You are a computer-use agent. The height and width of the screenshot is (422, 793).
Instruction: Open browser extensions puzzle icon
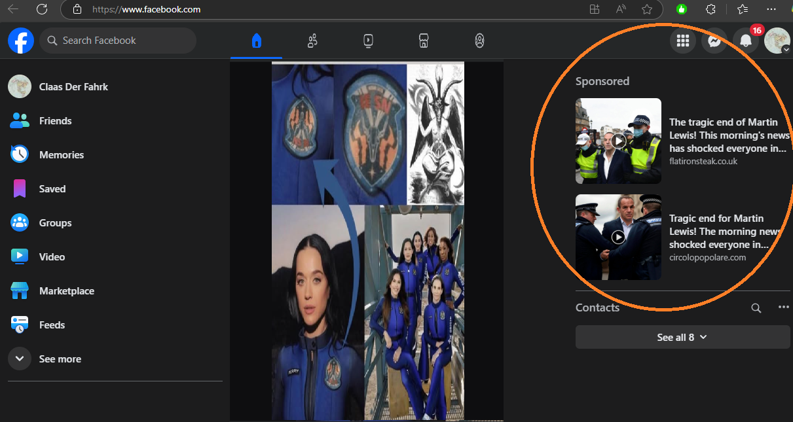(710, 9)
